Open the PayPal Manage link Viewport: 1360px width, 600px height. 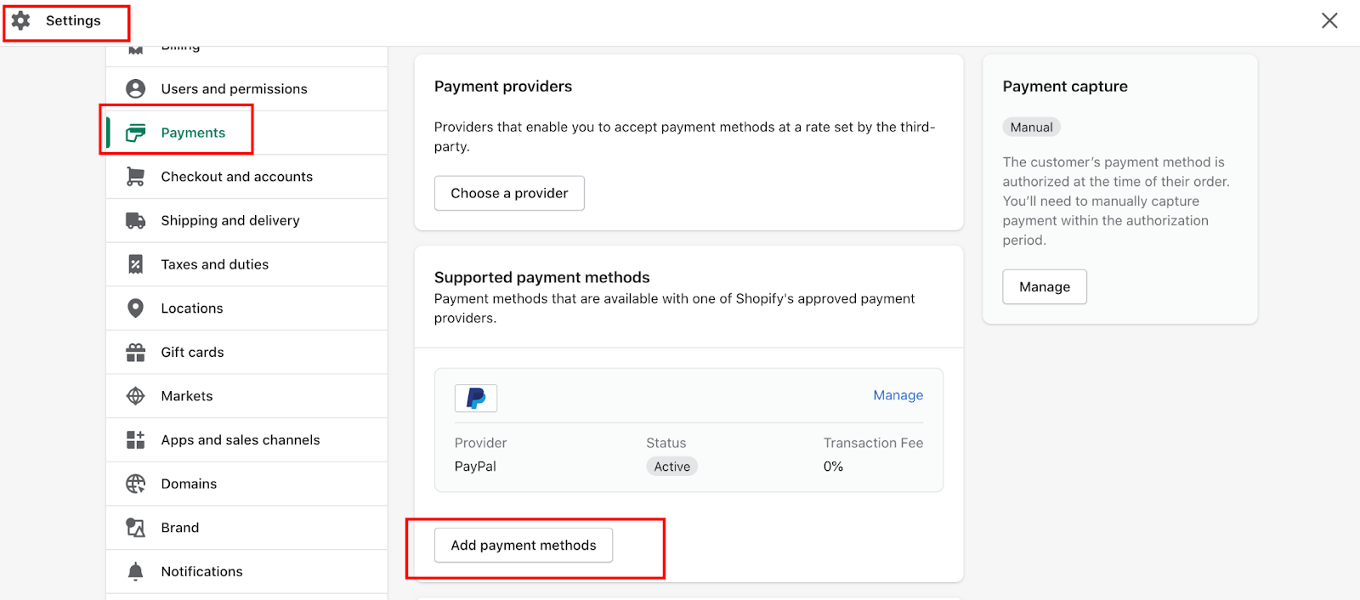click(x=898, y=395)
